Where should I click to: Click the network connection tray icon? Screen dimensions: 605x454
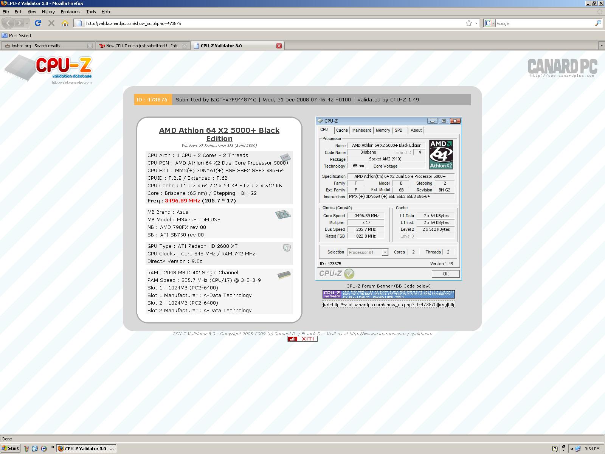577,449
